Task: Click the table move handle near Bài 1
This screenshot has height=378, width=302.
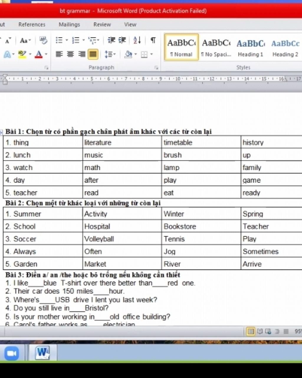Action: (1, 132)
